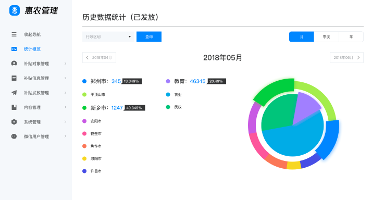Viewport: 372px width, 200px height.
Task: Click the 郑州市 value 345
Action: (116, 81)
